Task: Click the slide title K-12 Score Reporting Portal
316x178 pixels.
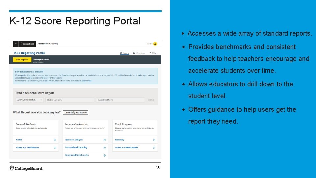Action: [75, 21]
